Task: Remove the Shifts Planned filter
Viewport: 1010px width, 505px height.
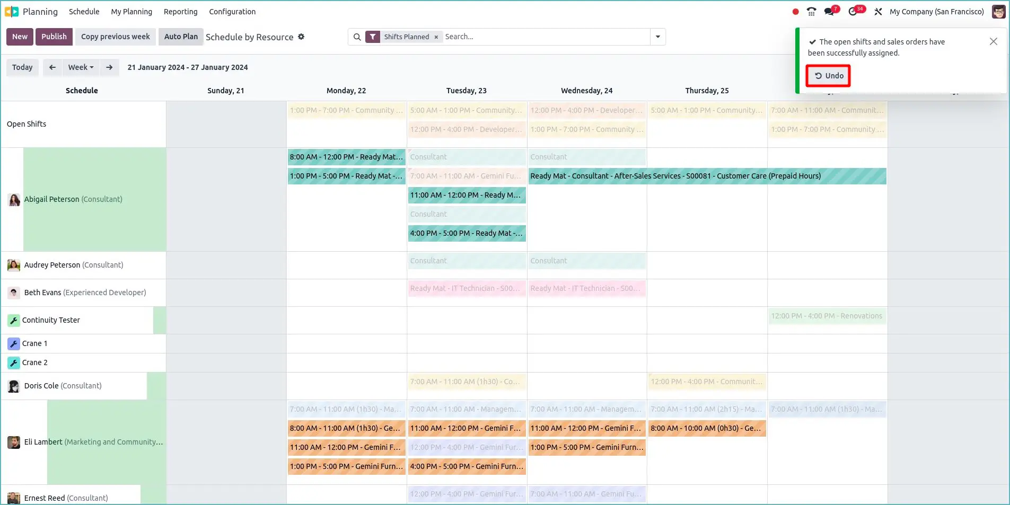Action: click(436, 37)
